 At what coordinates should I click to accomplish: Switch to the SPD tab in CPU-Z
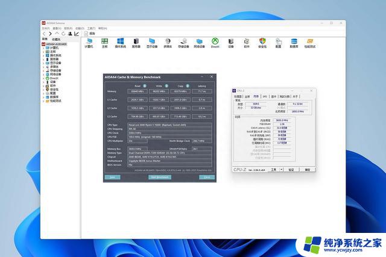[265, 96]
